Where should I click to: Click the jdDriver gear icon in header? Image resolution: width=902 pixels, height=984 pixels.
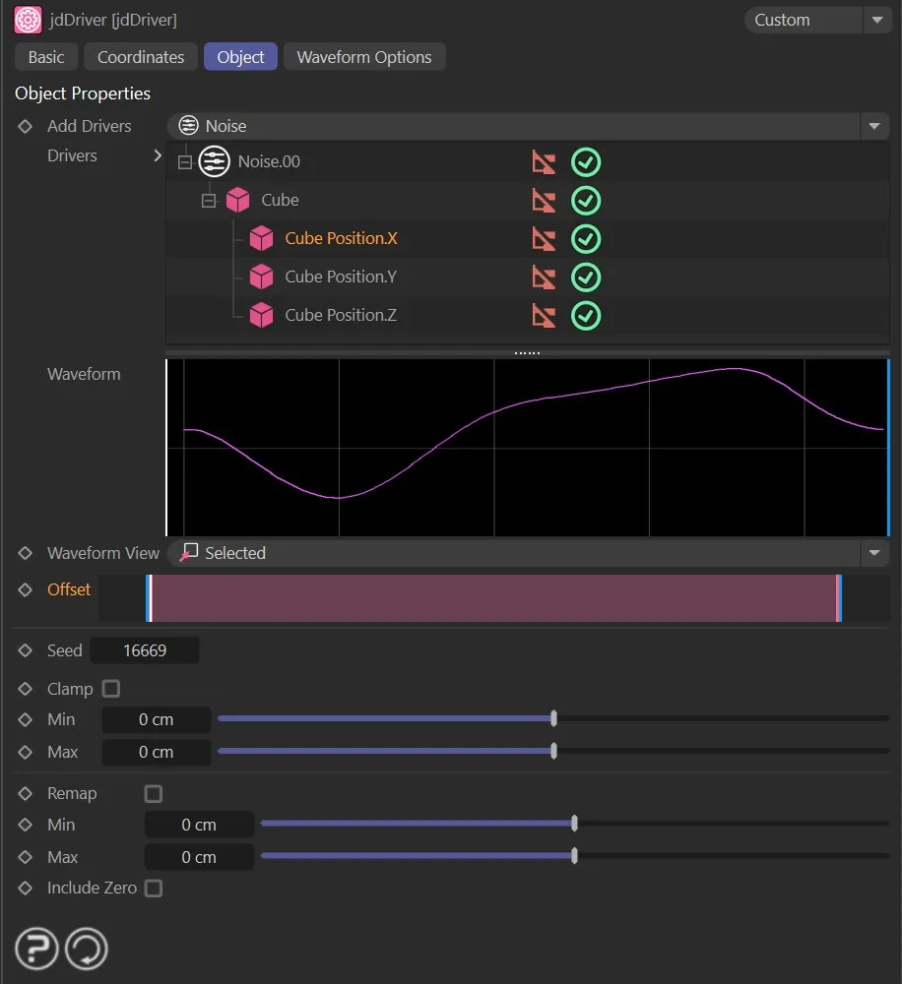point(28,20)
